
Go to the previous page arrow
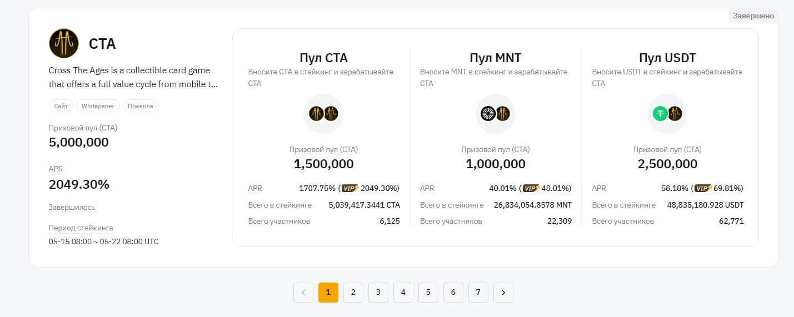pos(303,293)
